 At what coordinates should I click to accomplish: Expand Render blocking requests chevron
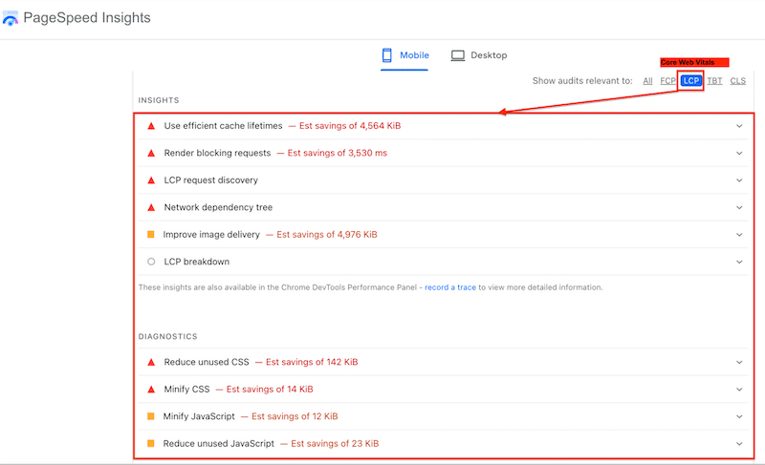739,154
